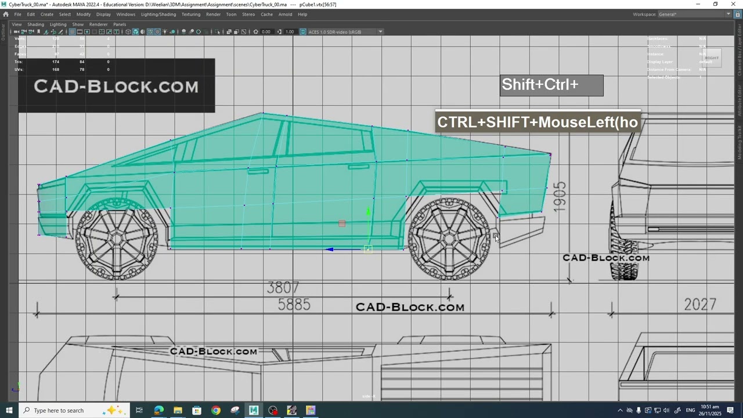This screenshot has width=743, height=418.
Task: Open the ACES 1.0 SDR-video view transform dropdown
Action: (x=345, y=31)
